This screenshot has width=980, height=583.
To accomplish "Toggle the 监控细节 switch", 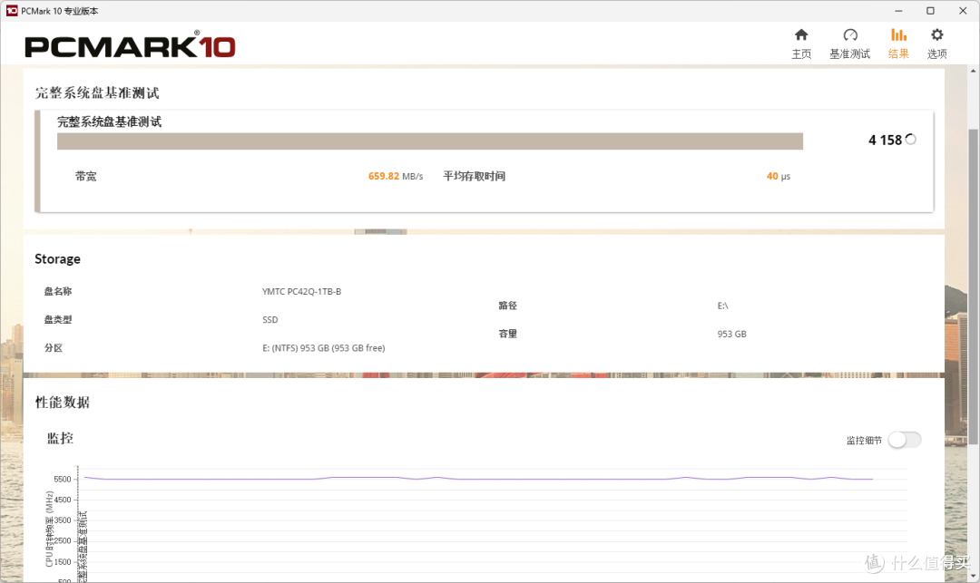I will coord(905,440).
